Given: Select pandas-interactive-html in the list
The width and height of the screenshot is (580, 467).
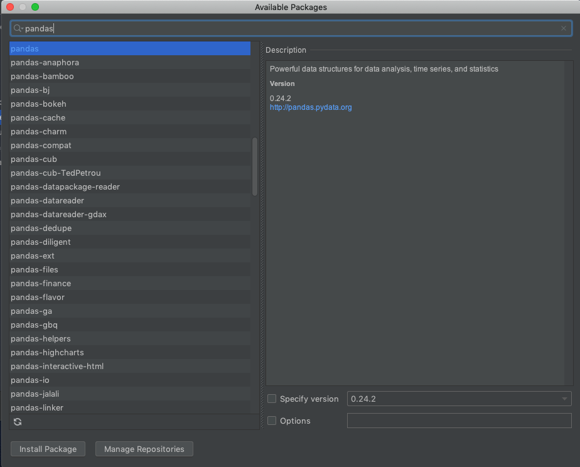Looking at the screenshot, I should click(130, 366).
